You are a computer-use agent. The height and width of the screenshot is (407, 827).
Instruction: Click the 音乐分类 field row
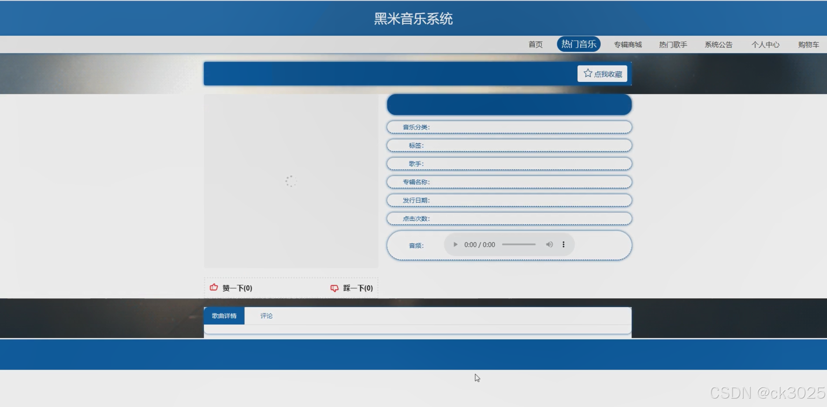[509, 127]
